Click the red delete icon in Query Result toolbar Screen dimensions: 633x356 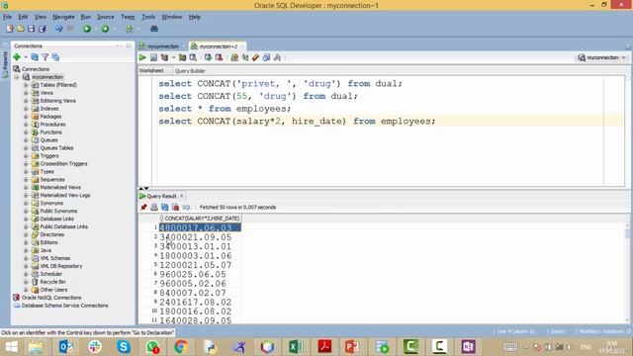point(175,207)
